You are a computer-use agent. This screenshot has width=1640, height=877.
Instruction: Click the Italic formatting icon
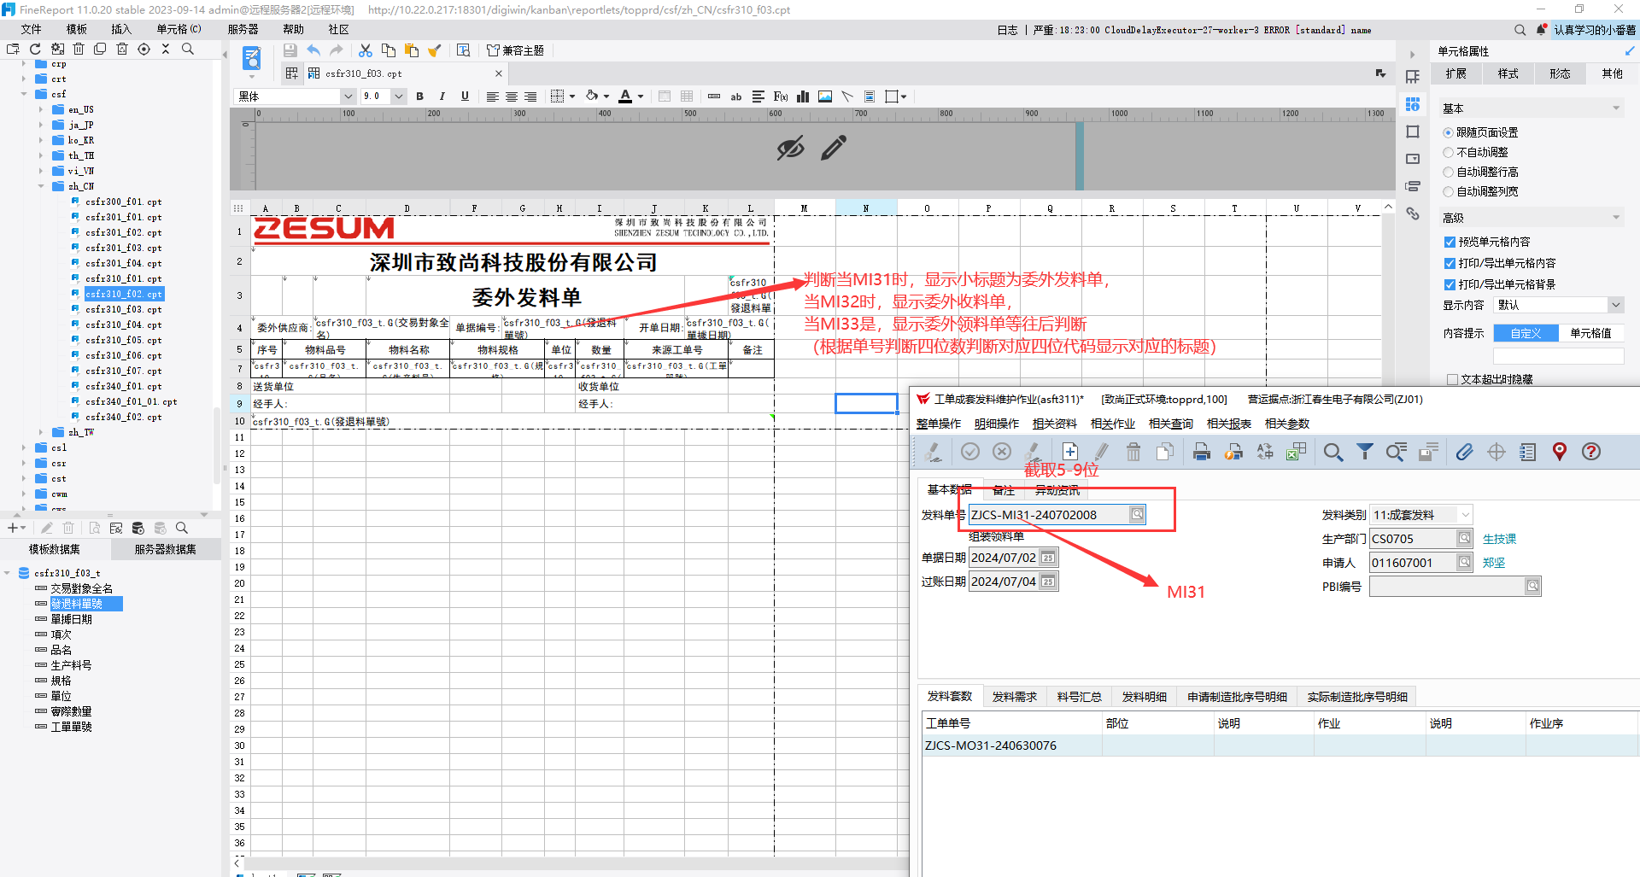pos(442,96)
